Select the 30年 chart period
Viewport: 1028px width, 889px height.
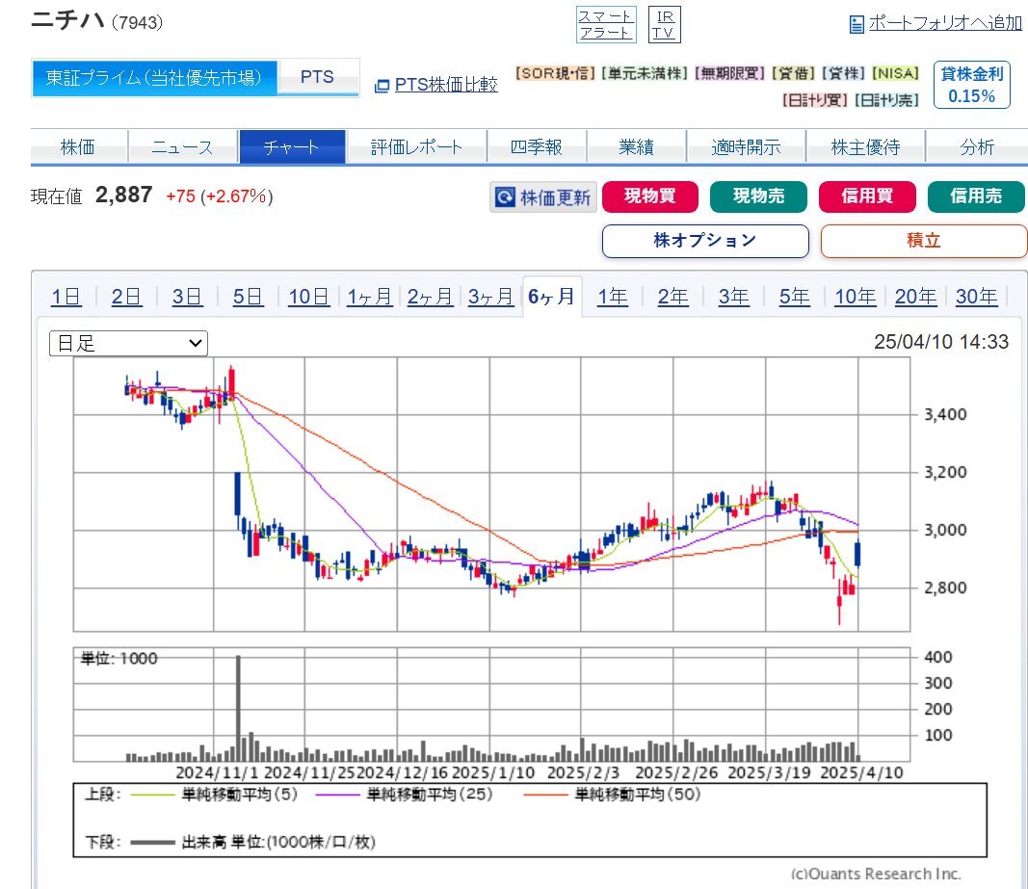[976, 297]
